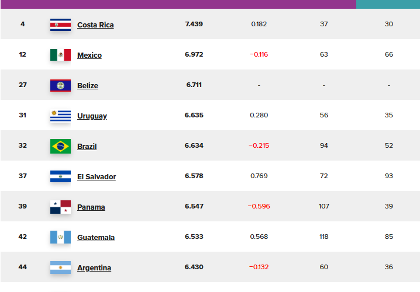This screenshot has height=292, width=420.
Task: Open the El Salvador link
Action: pyautogui.click(x=97, y=177)
